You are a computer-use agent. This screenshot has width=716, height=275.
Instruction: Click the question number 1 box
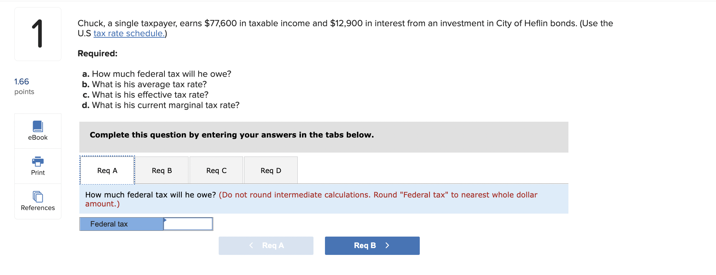[37, 34]
